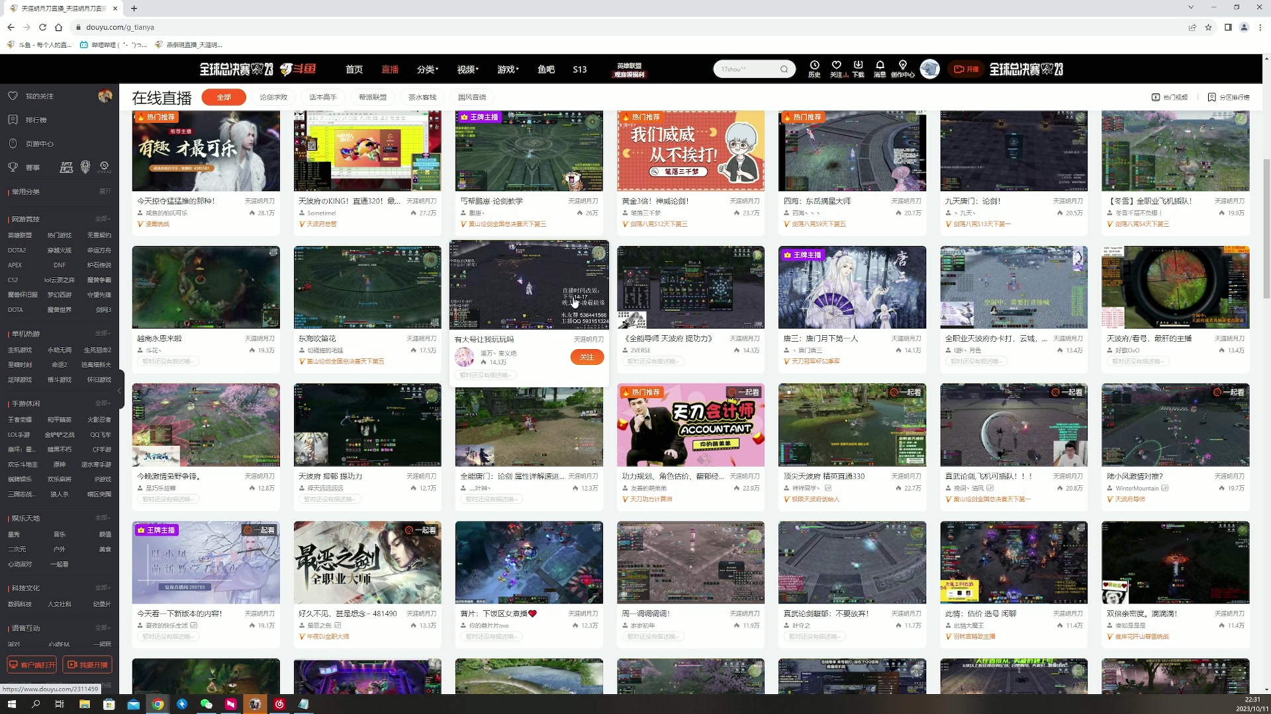
Task: Expand 常用分类 with the 展开 control
Action: click(104, 192)
